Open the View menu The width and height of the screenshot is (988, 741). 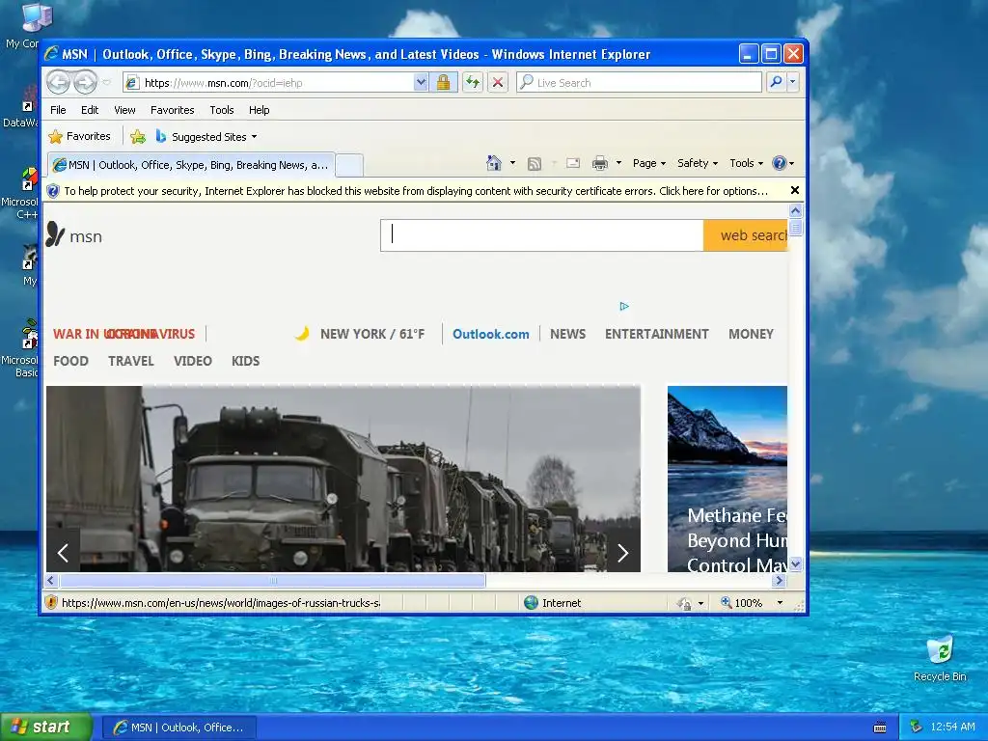(124, 110)
